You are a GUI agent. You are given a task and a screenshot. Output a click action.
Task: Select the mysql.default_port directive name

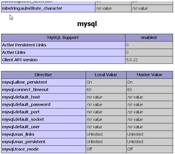[21, 112]
